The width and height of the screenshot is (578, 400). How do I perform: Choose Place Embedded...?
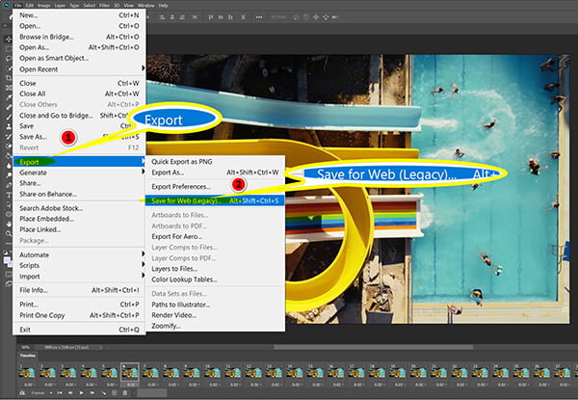click(x=79, y=219)
